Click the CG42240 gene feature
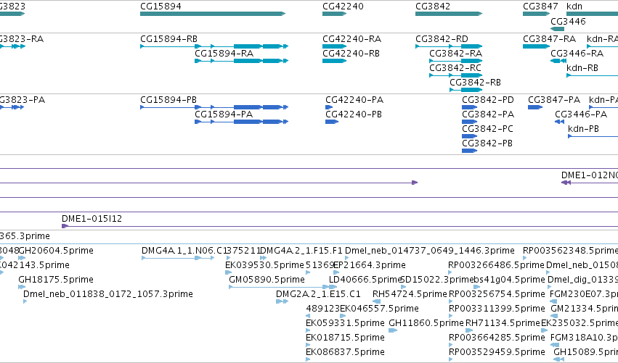 point(334,14)
